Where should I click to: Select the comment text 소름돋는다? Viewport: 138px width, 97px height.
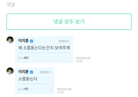(x=28, y=79)
